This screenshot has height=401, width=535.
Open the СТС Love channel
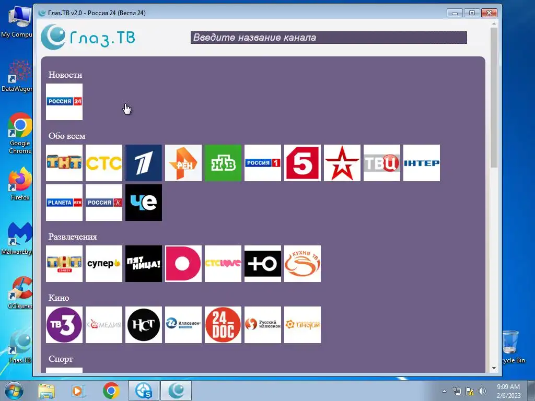coord(223,264)
